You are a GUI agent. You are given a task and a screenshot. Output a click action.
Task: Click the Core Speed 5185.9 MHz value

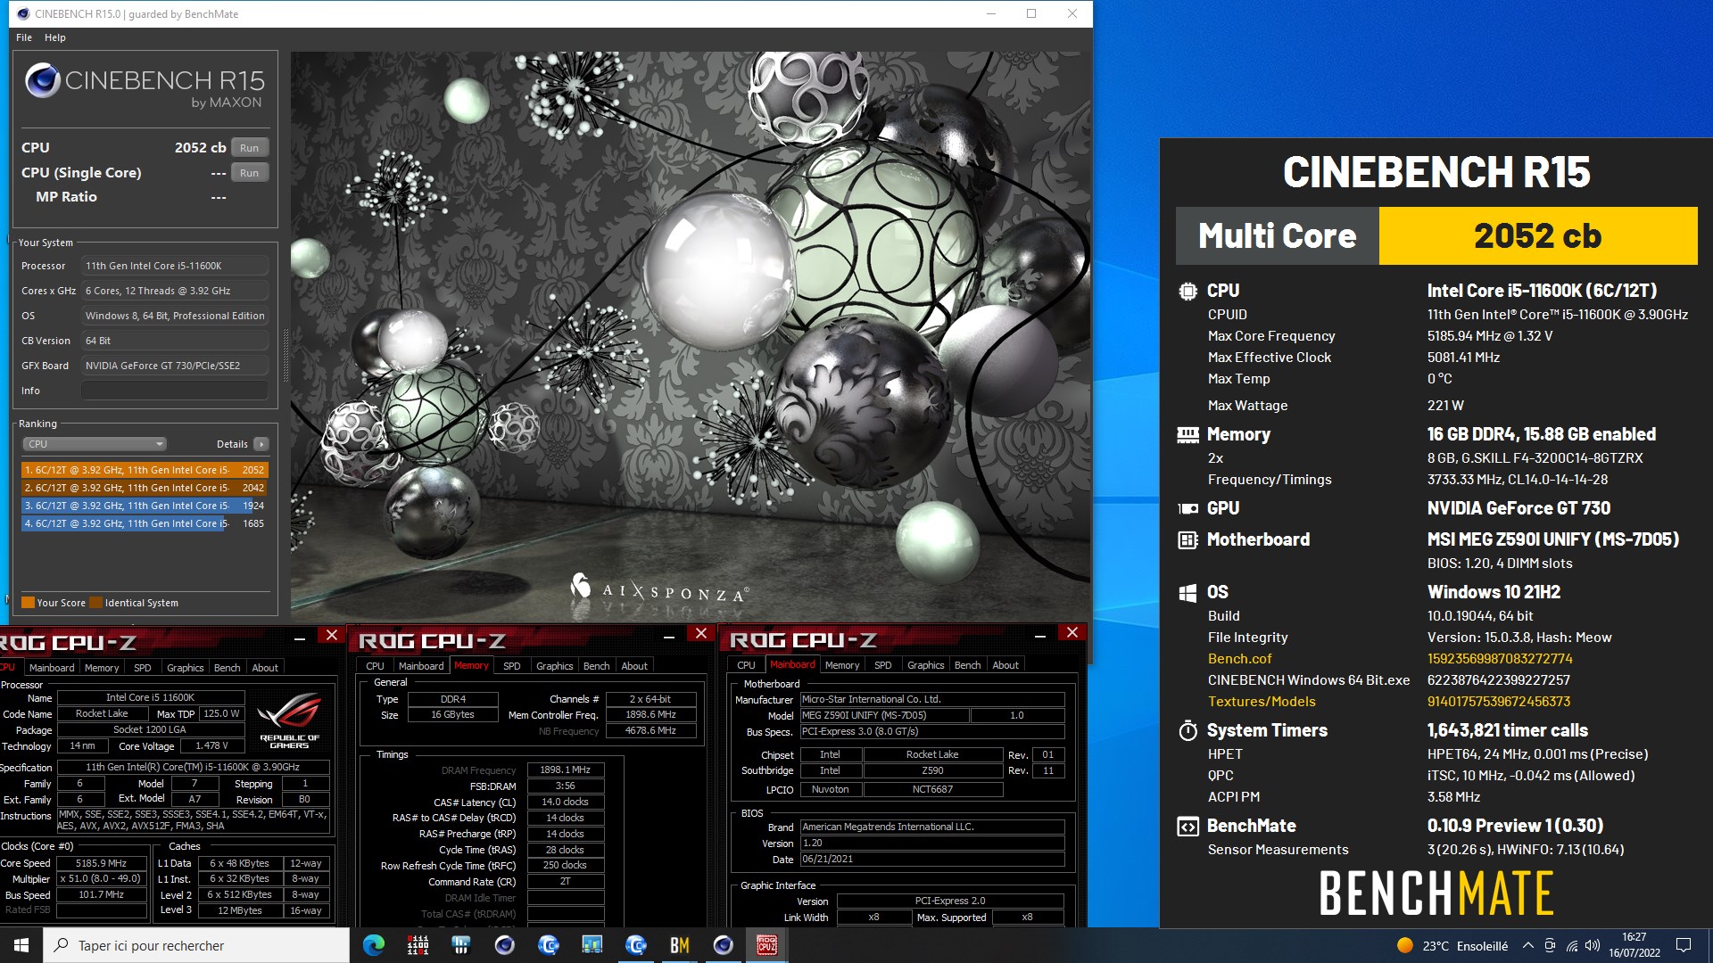coord(101,864)
